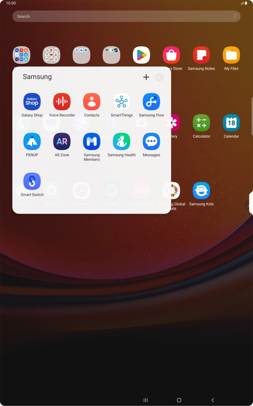The image size is (253, 406).
Task: Open the SmartThings app
Action: tap(121, 102)
